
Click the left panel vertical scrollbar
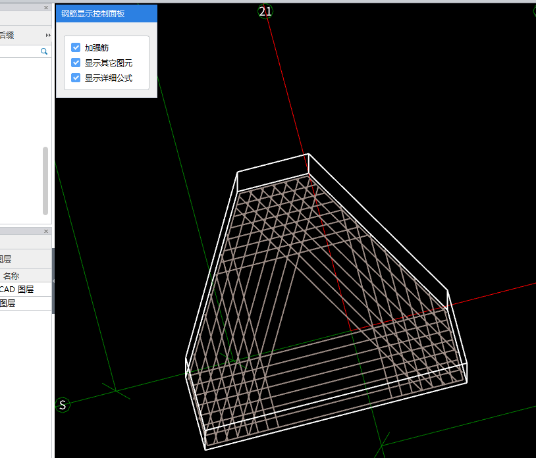point(45,181)
